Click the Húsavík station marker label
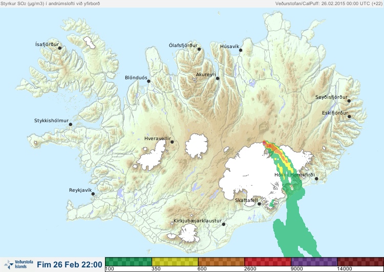384x272 pixels. pos(229,47)
